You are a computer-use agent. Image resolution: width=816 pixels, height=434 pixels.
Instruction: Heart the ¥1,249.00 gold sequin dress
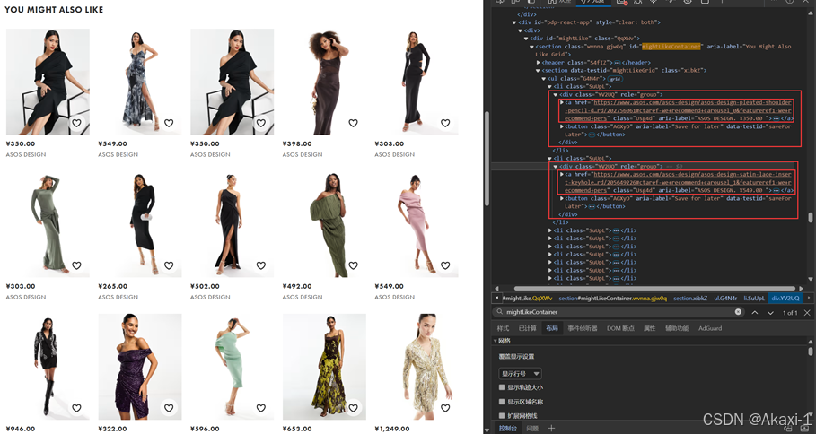445,408
